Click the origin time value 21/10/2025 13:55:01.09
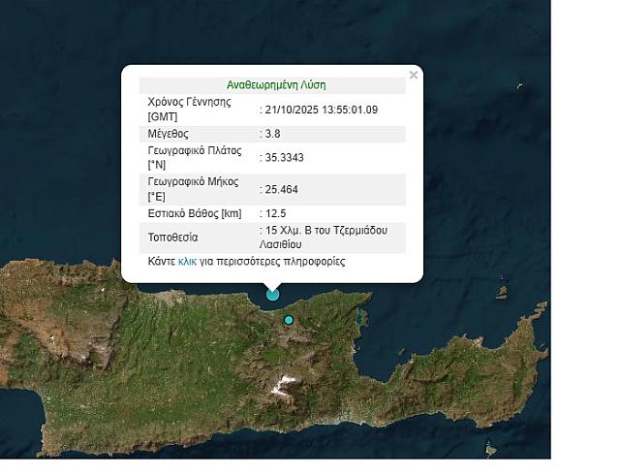This screenshot has height=476, width=620. coord(321,109)
